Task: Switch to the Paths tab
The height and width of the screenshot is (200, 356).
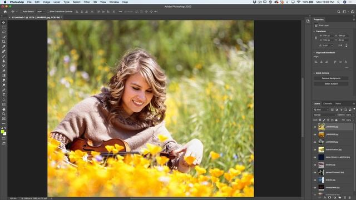Action: point(338,104)
